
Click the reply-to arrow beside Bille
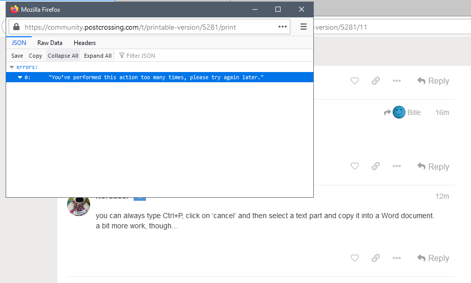click(387, 112)
